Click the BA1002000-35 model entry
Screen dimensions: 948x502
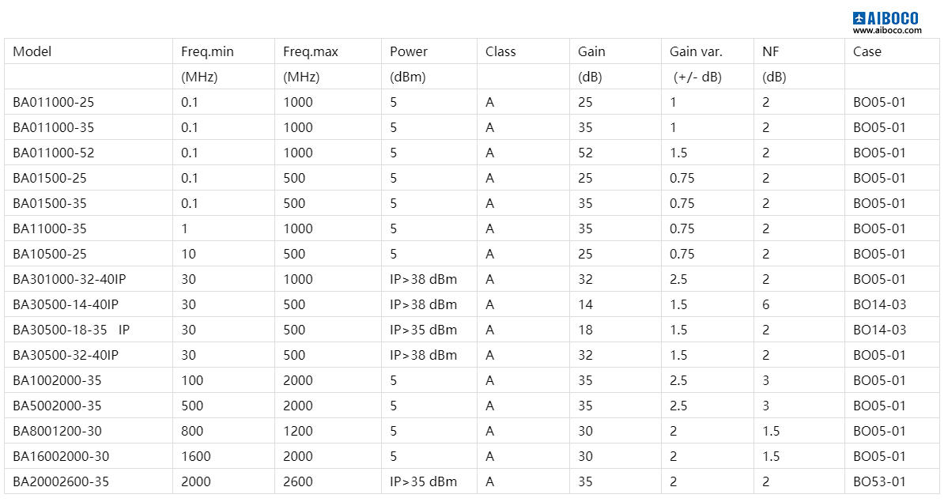coord(57,380)
